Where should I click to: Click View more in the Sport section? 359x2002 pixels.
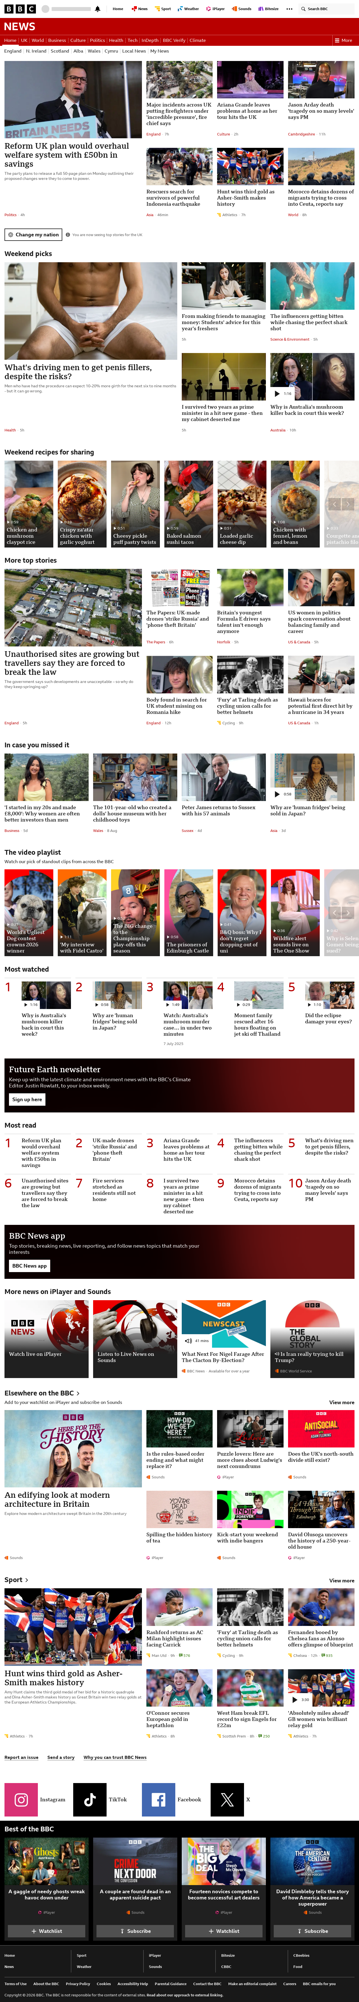(x=342, y=1581)
